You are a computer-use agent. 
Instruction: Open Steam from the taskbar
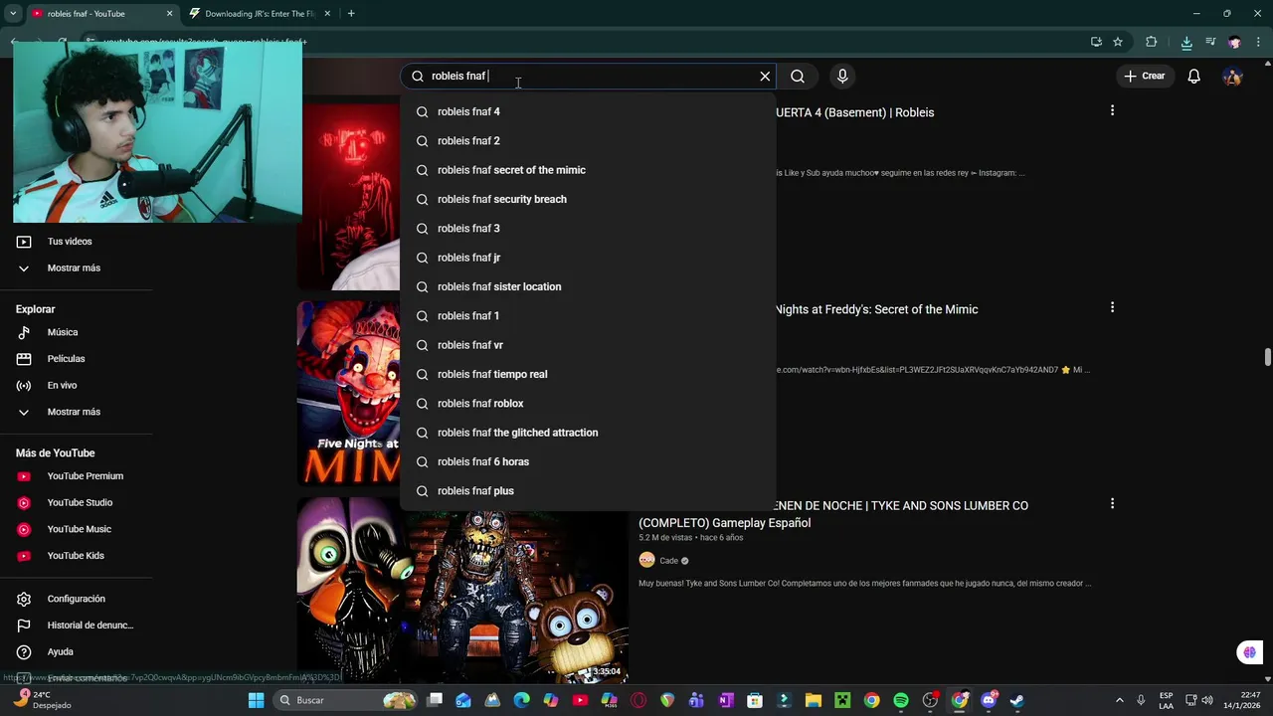(1017, 700)
